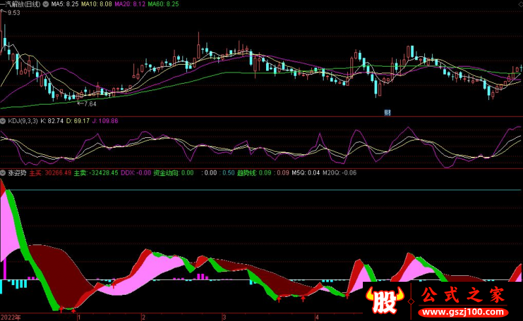Select the M5Q: 0.04 value

[x=306, y=173]
